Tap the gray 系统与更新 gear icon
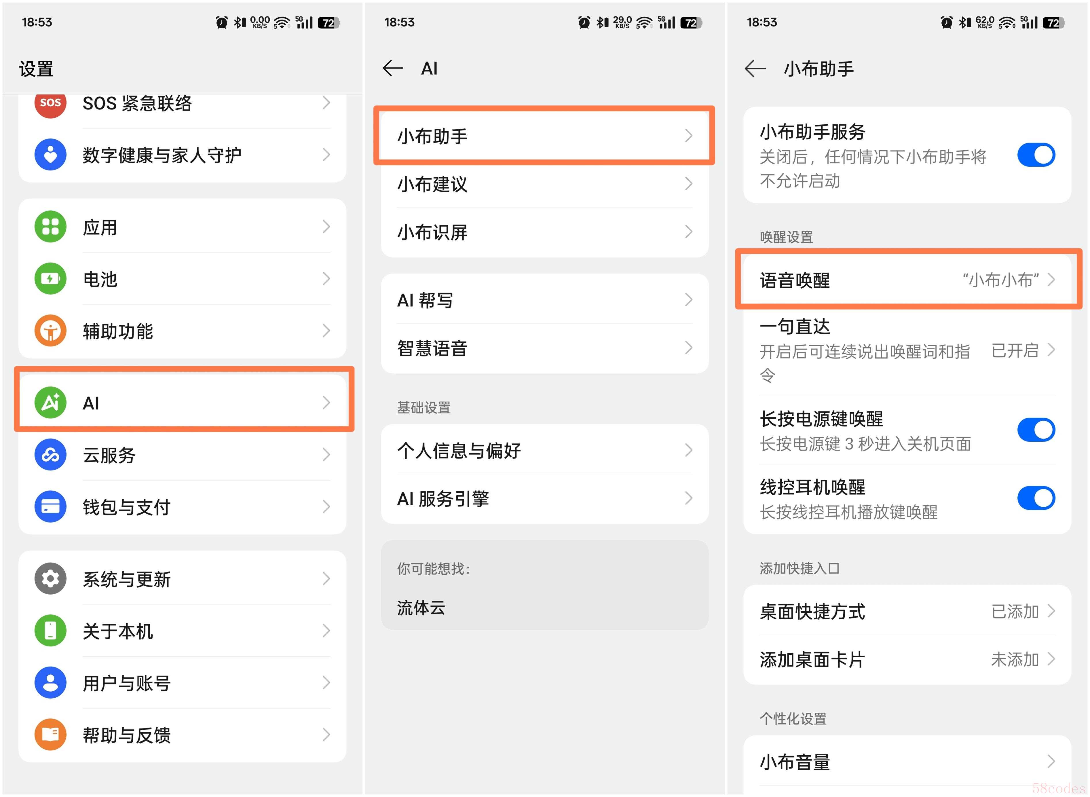1090x797 pixels. point(50,578)
